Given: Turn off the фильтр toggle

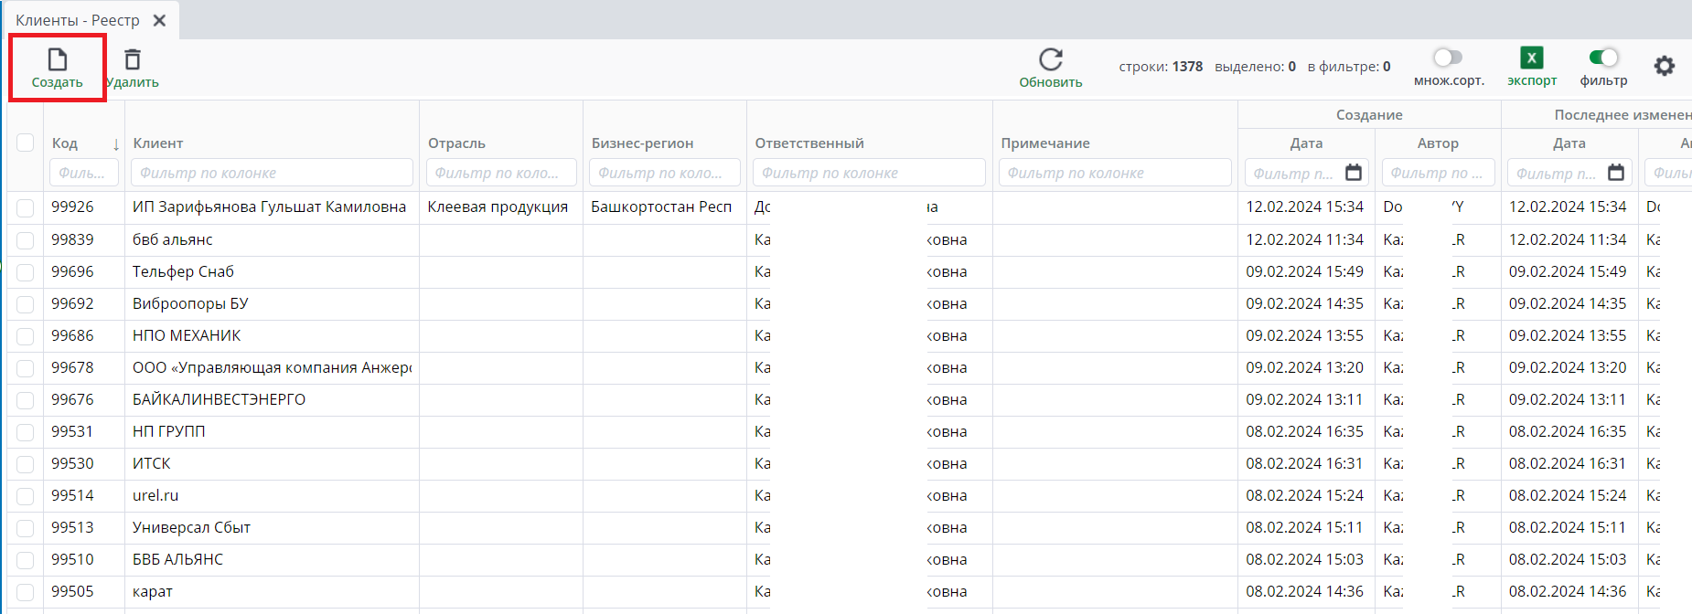Looking at the screenshot, I should click(1603, 58).
